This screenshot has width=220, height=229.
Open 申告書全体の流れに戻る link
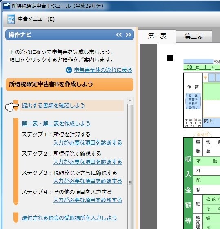(x=103, y=70)
